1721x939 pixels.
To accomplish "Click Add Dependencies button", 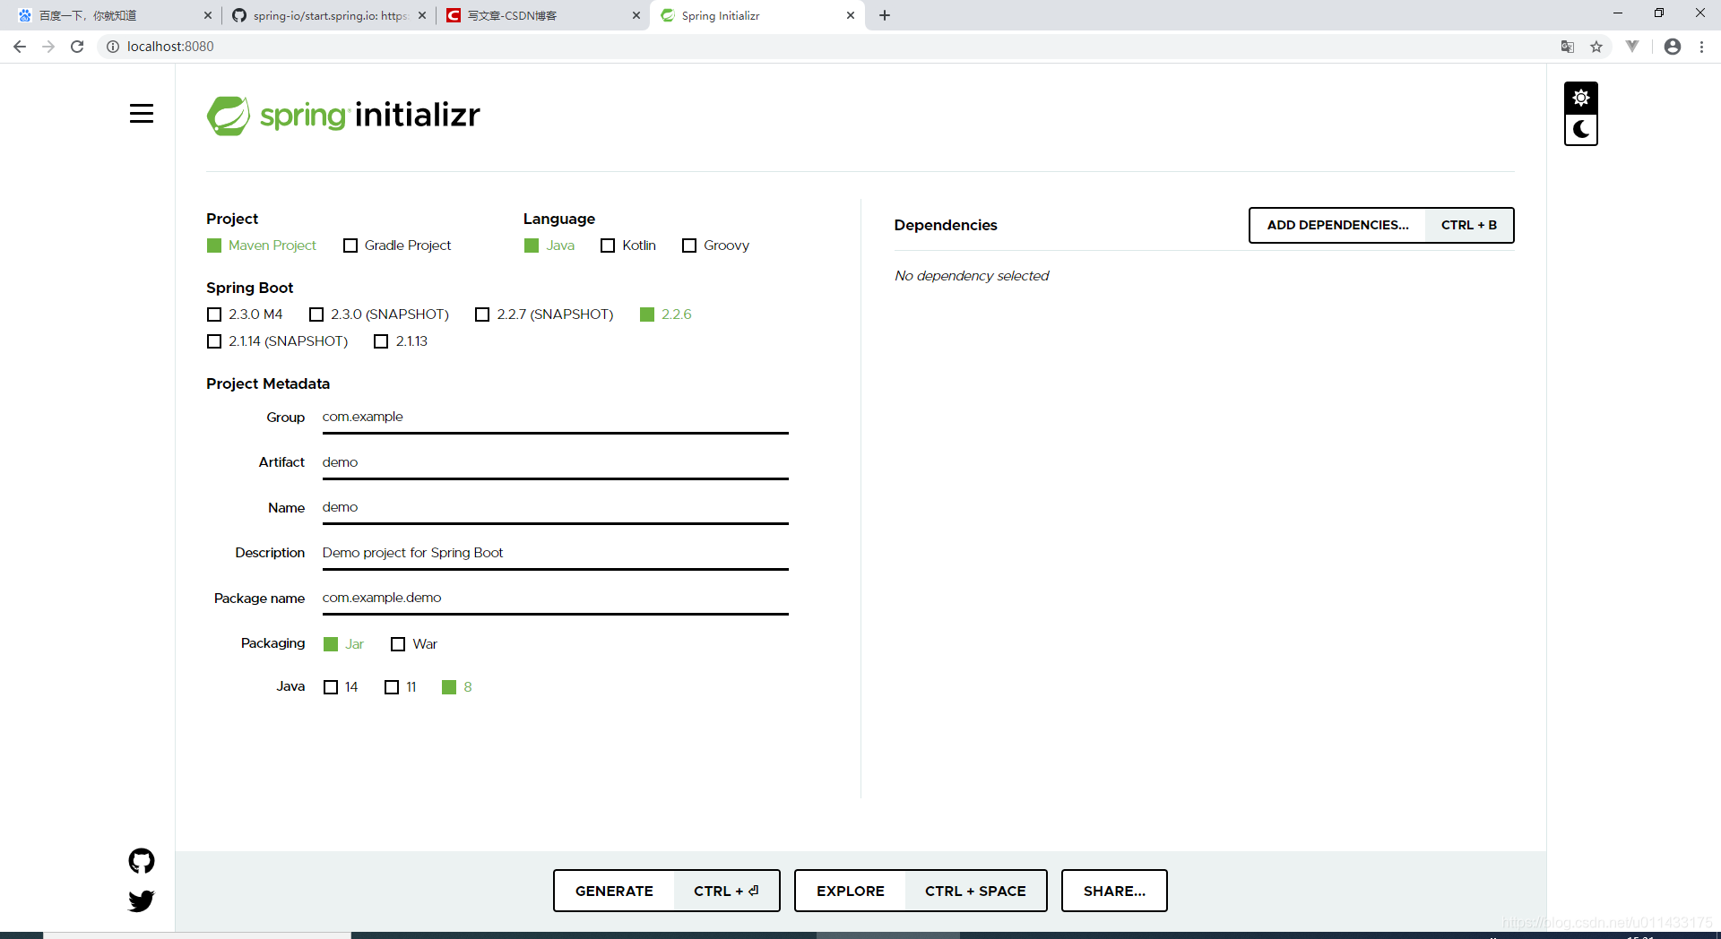I will [x=1381, y=225].
